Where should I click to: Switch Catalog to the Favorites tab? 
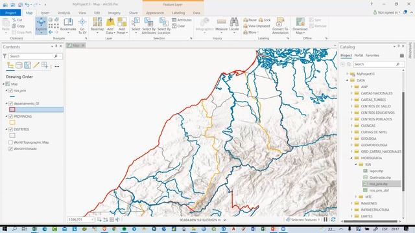pyautogui.click(x=372, y=56)
